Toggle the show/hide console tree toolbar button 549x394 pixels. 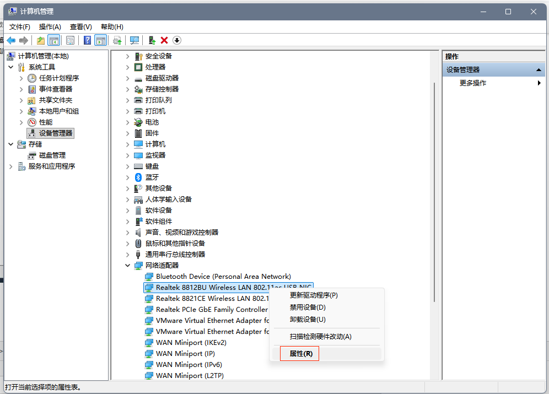54,40
